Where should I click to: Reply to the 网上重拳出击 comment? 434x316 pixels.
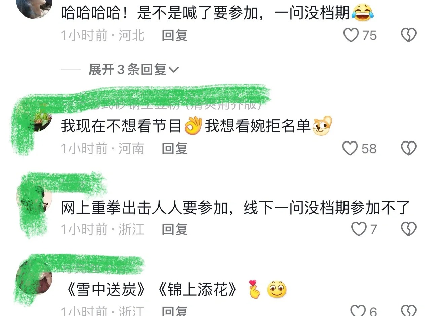pyautogui.click(x=175, y=229)
